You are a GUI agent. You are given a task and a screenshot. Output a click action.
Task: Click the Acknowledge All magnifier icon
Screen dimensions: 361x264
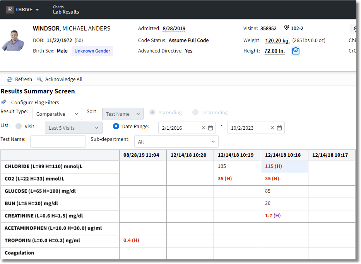coord(39,80)
